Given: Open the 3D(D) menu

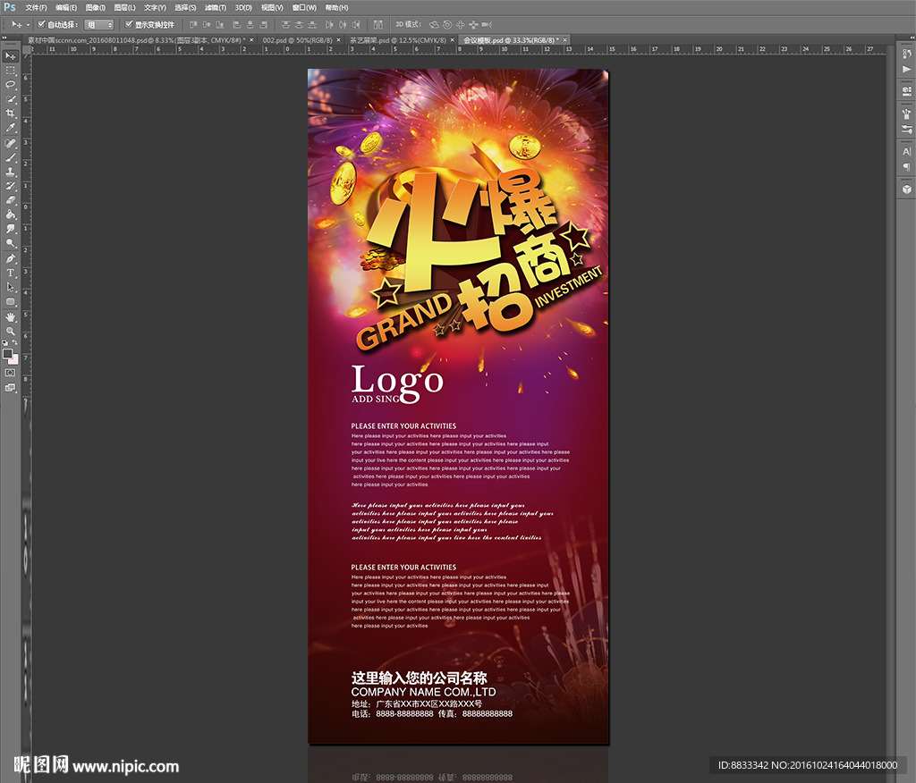Looking at the screenshot, I should tap(243, 7).
